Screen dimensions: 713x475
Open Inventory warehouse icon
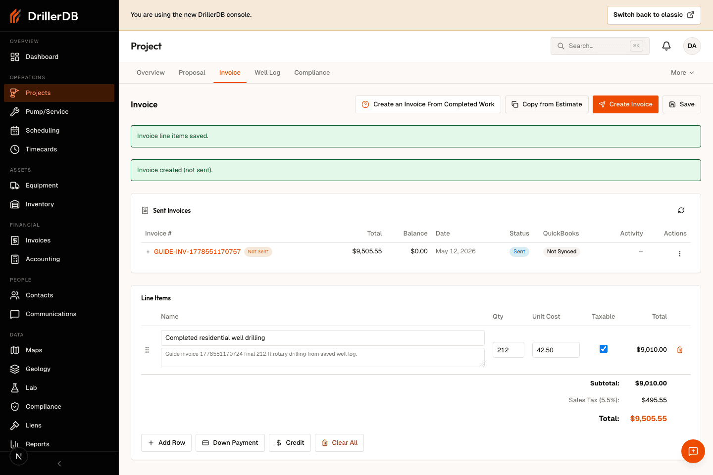15,204
